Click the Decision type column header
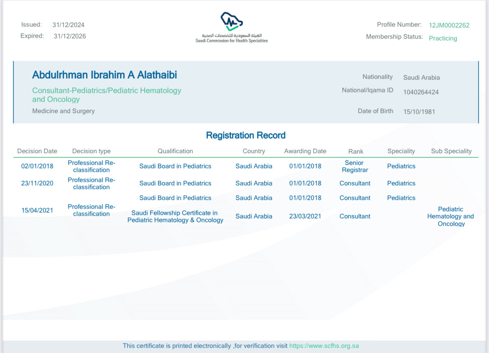The width and height of the screenshot is (489, 353). [x=92, y=151]
